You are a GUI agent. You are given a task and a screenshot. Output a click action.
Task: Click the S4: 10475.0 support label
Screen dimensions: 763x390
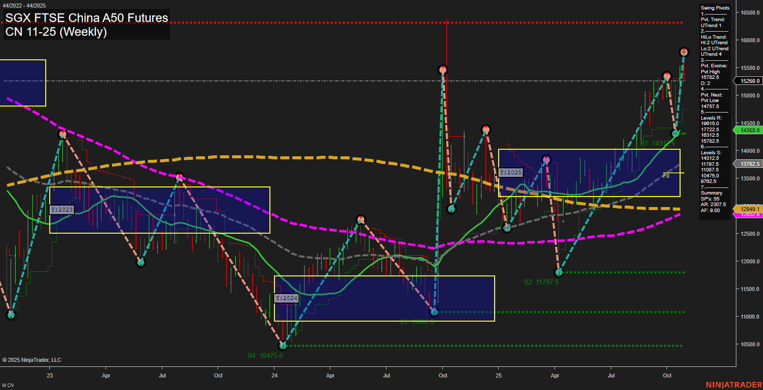point(265,355)
